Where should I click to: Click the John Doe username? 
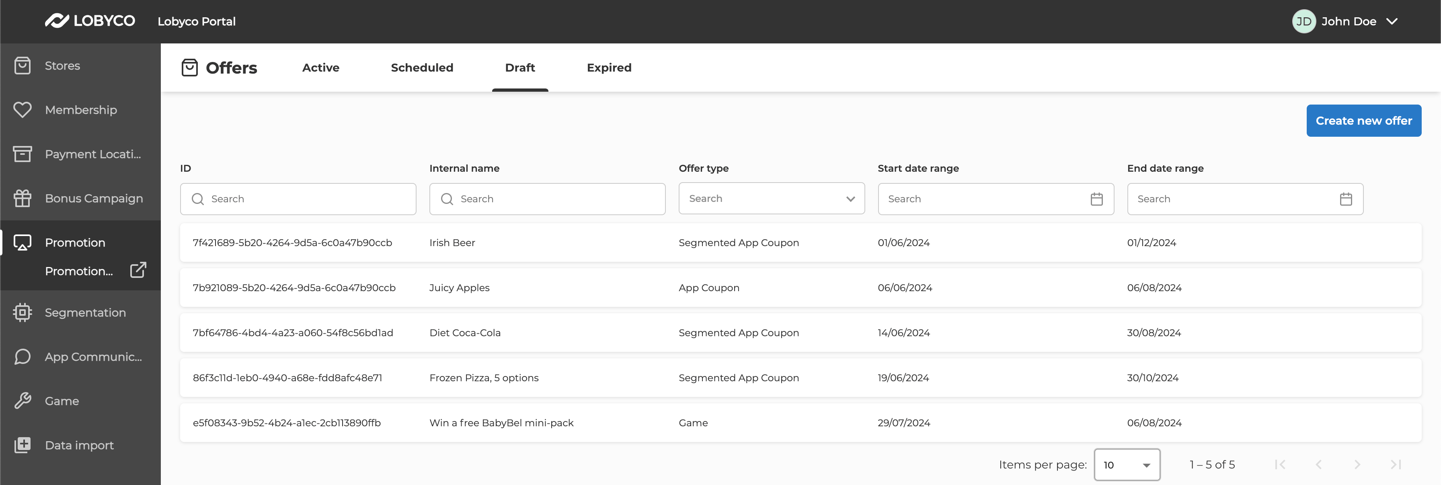(1348, 21)
